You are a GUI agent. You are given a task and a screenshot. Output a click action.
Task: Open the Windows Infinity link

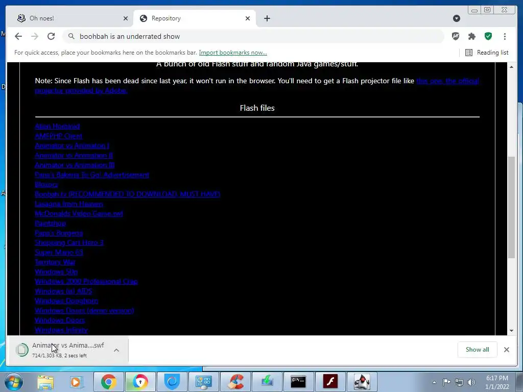[61, 330]
